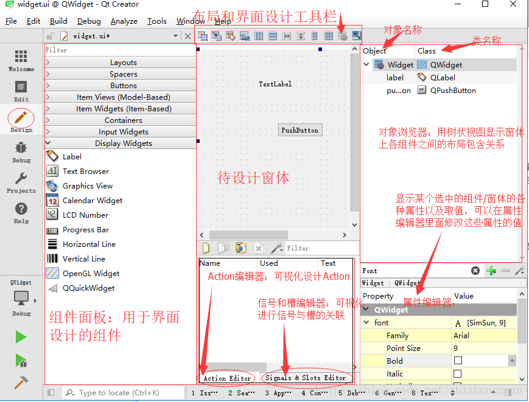Click the Adjust Size icon

pos(356,35)
